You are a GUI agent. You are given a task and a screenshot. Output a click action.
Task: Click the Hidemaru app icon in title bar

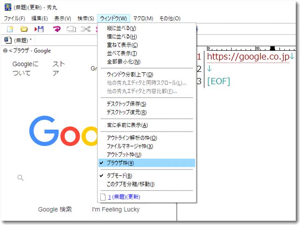(x=7, y=8)
